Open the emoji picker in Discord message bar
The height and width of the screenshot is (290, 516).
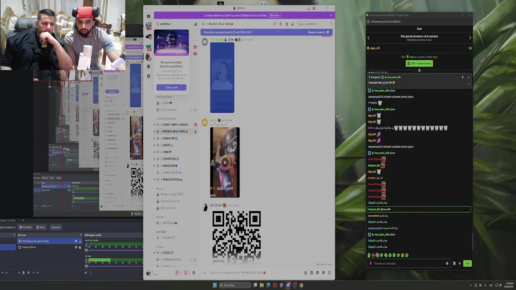(323, 273)
